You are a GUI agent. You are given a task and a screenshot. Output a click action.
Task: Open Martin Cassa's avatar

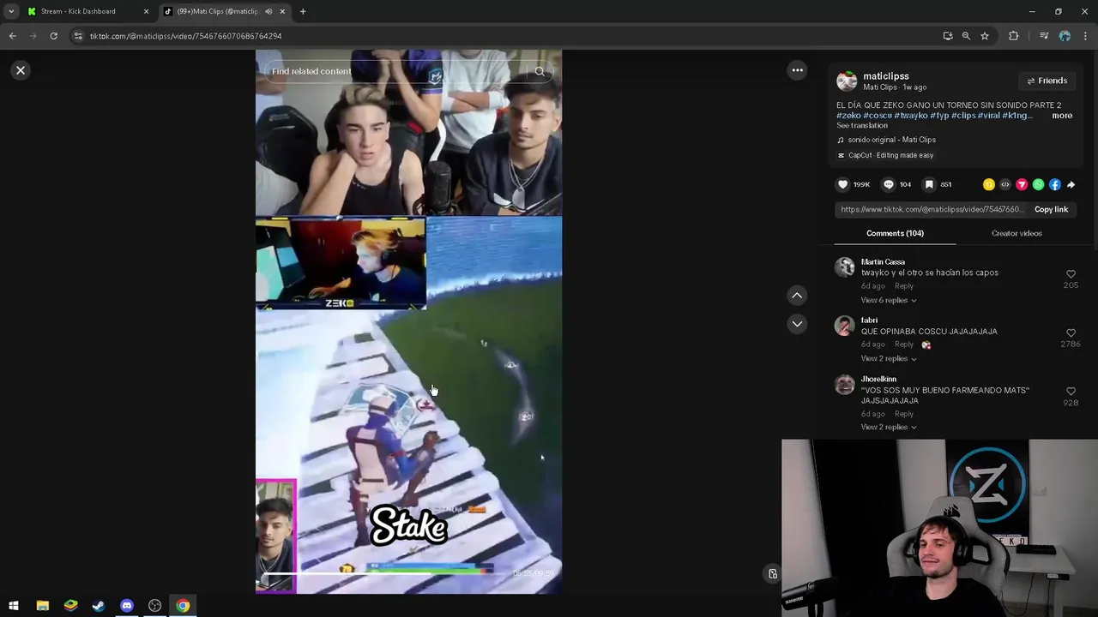click(845, 267)
